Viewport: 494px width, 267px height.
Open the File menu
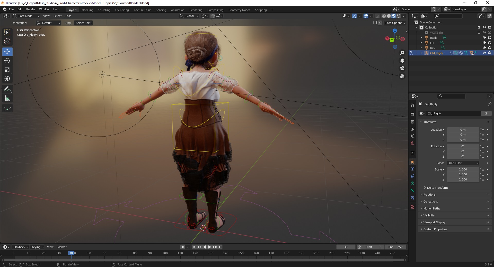click(11, 9)
